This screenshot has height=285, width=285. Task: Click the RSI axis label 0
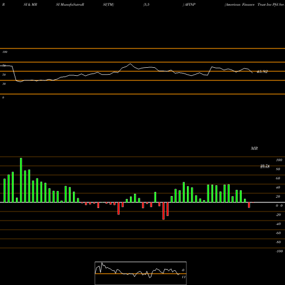(3, 97)
